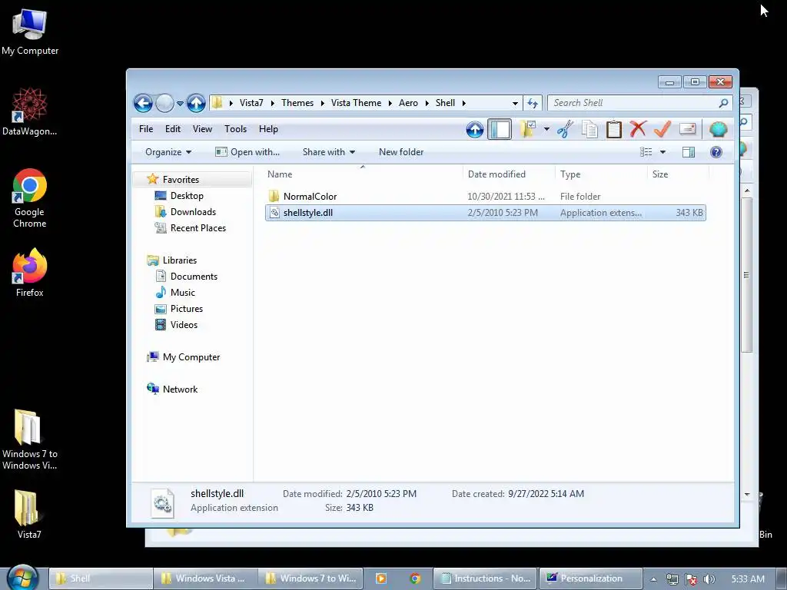The height and width of the screenshot is (590, 787).
Task: Click Open with... button
Action: [247, 152]
